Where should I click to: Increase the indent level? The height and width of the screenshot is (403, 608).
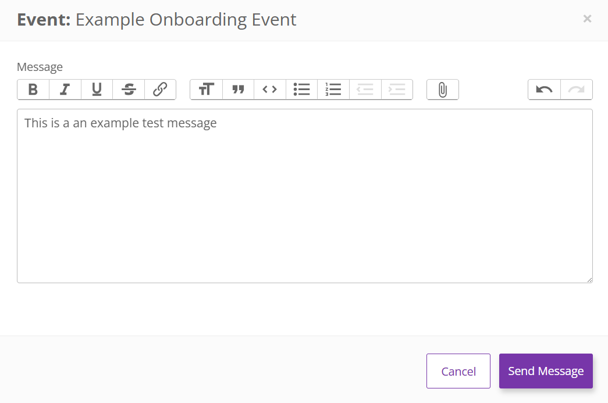[x=397, y=90]
